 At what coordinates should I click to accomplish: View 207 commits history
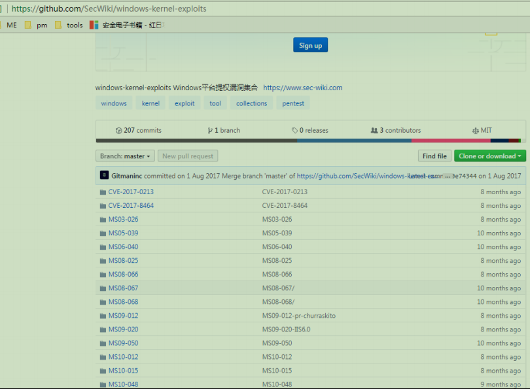pyautogui.click(x=139, y=130)
